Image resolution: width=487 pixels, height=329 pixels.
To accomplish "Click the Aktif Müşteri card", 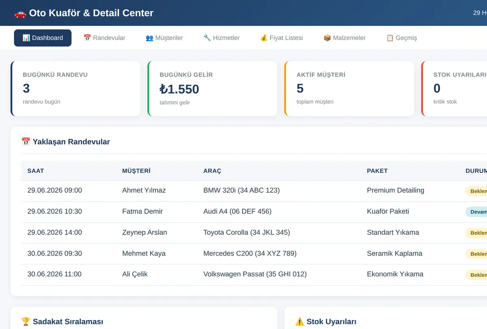I will (349, 88).
